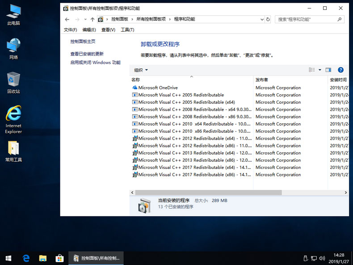The height and width of the screenshot is (265, 353).
Task: Expand chevron after 所有控制面板项 breadcrumb
Action: [x=170, y=19]
